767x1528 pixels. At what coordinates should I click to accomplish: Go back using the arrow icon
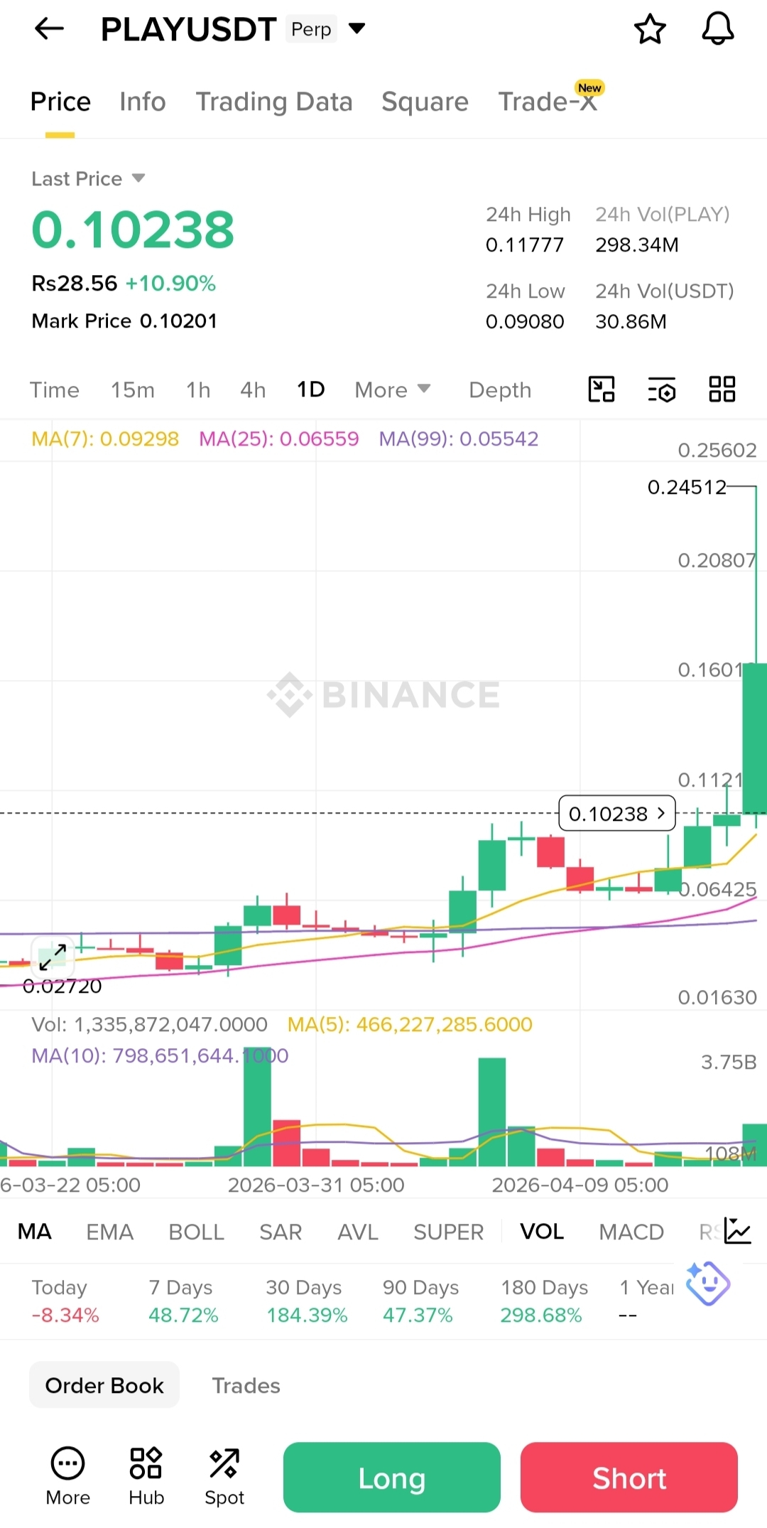point(49,29)
